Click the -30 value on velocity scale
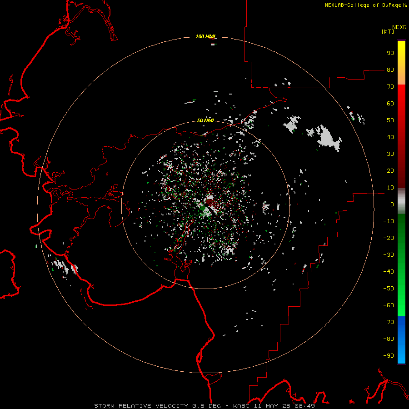Viewport: 409px width, 409px height. pyautogui.click(x=389, y=255)
